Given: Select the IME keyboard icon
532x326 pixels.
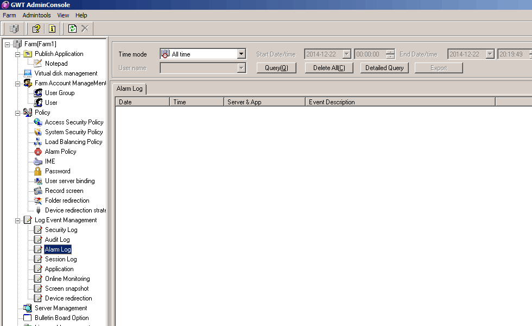Looking at the screenshot, I should (38, 161).
